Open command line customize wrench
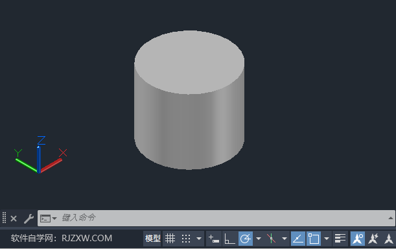The image size is (396, 249). coord(29,219)
